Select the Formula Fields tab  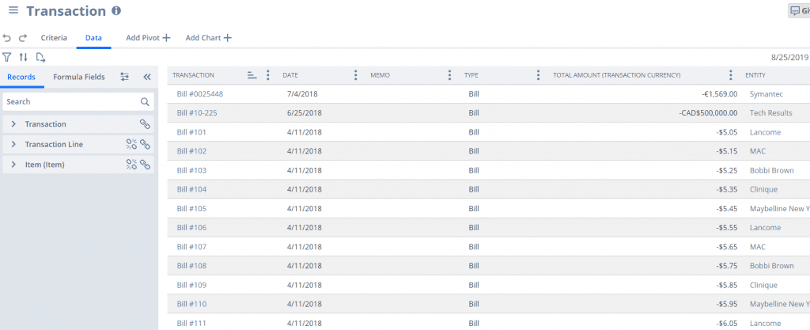point(78,77)
